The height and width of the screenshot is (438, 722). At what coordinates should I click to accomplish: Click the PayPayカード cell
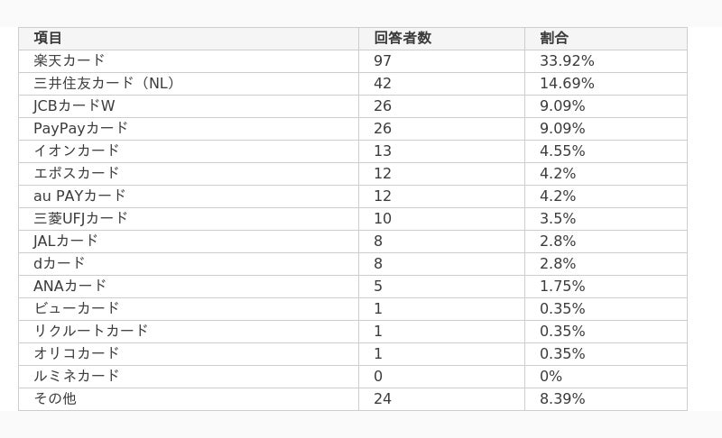click(189, 128)
